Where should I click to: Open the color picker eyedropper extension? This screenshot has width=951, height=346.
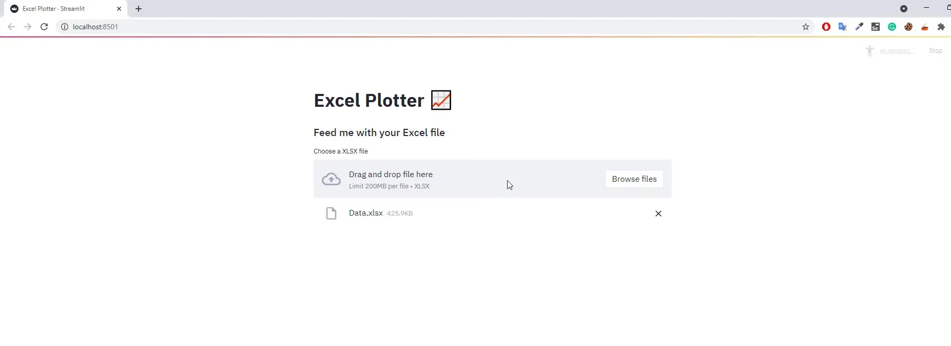(859, 27)
